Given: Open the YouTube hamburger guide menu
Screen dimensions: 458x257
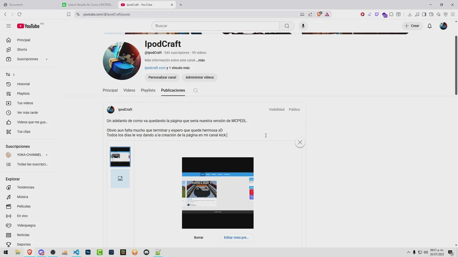Looking at the screenshot, I should click(9, 26).
